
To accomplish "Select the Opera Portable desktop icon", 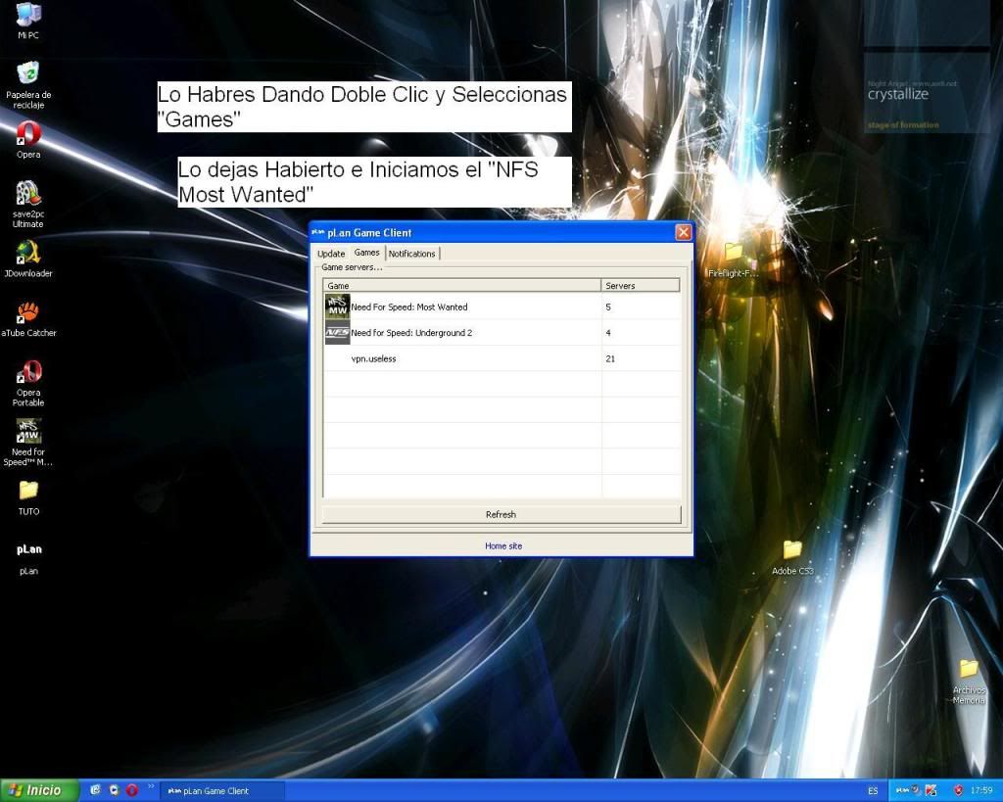I will click(28, 383).
